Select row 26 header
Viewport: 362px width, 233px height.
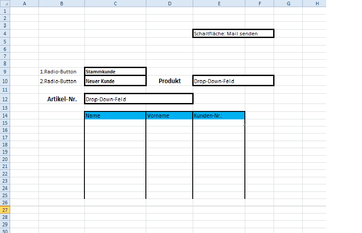point(5,202)
